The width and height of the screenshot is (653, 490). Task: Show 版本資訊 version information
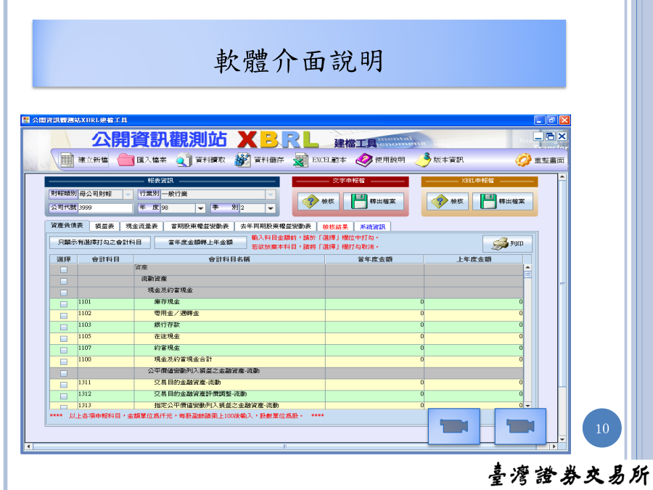click(440, 160)
